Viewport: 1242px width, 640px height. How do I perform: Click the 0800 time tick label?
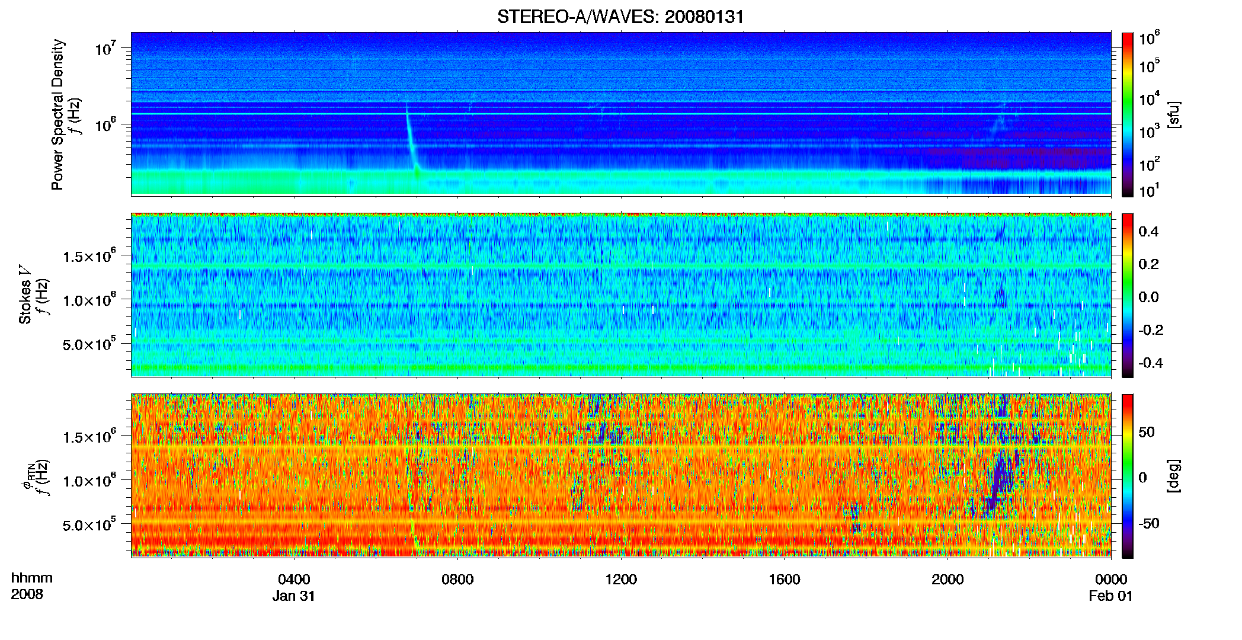[x=457, y=580]
